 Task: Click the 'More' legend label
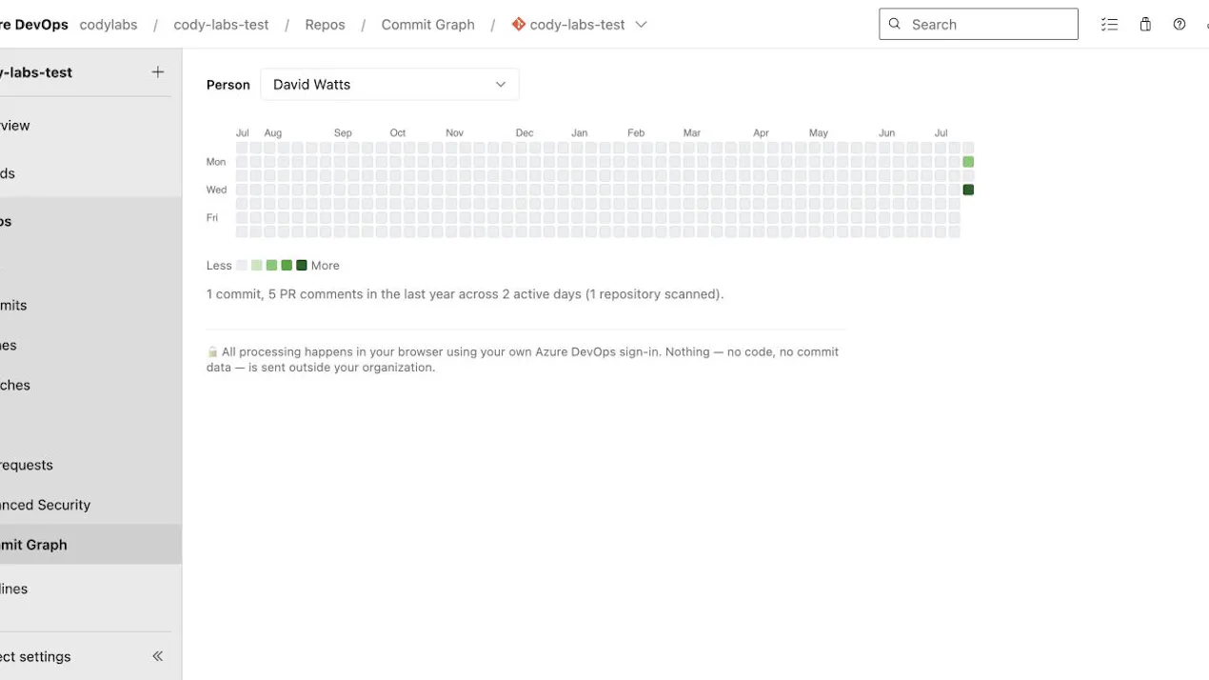coord(325,266)
